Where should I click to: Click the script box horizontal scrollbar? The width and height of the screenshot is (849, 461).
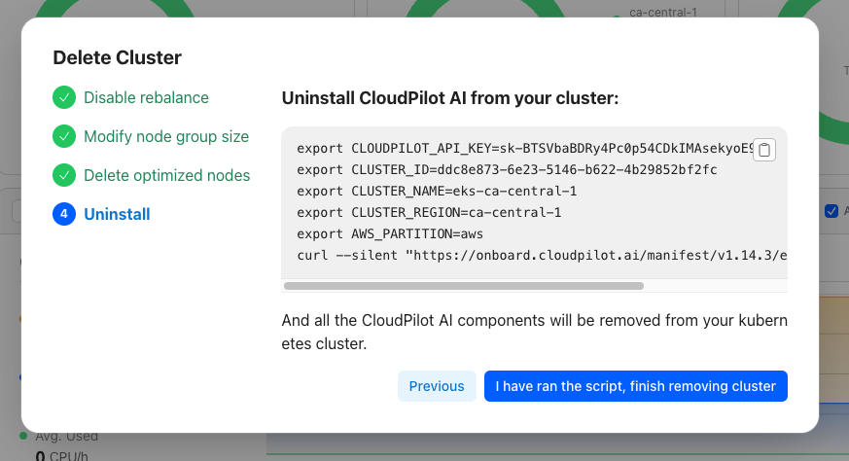coord(464,286)
